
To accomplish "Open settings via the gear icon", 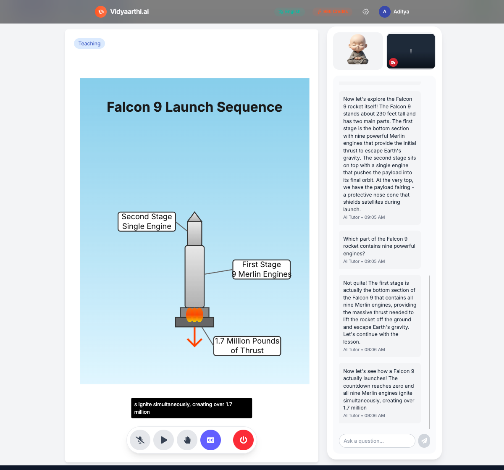I will 365,12.
